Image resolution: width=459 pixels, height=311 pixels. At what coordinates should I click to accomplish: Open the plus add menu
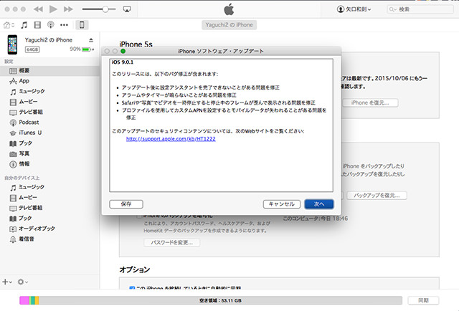pyautogui.click(x=7, y=282)
